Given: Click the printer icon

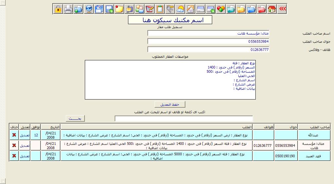Looking at the screenshot, I should [68, 9].
